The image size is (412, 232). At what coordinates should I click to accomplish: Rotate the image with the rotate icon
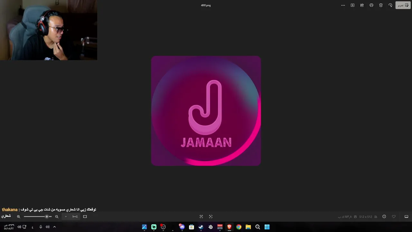point(390,5)
